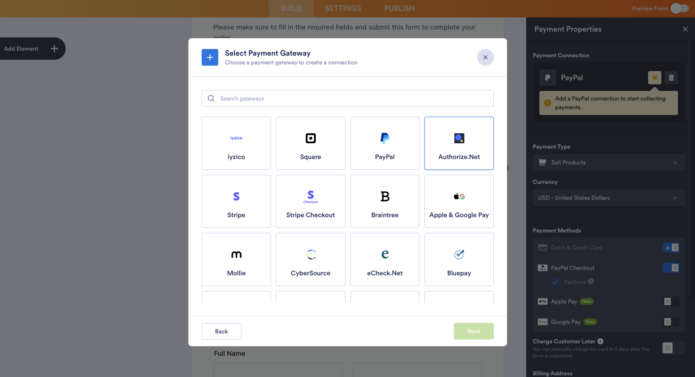695x377 pixels.
Task: Pick the Braintree gateway tile
Action: (x=385, y=201)
